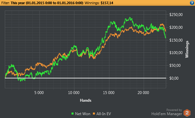This screenshot has height=118, width=195.
Task: Click the 20 000 hands axis label
Action: click(x=143, y=93)
